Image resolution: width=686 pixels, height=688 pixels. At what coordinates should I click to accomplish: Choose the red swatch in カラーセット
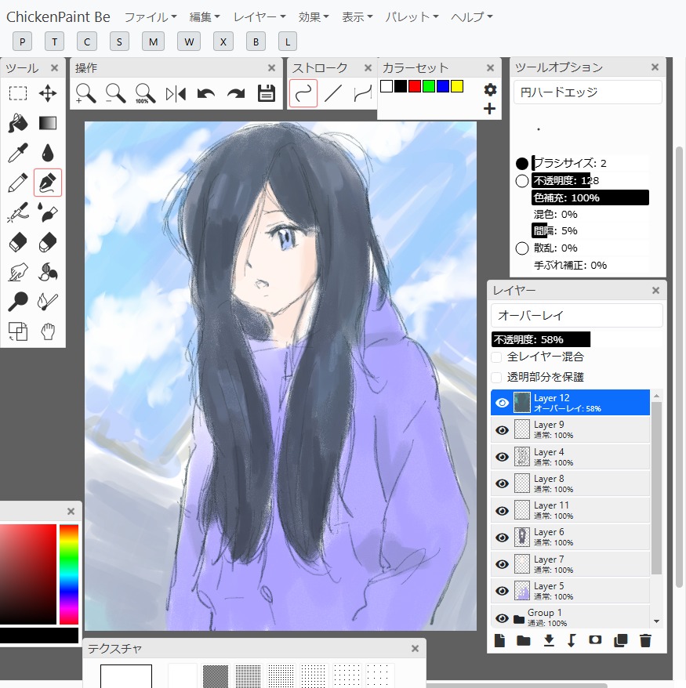415,86
